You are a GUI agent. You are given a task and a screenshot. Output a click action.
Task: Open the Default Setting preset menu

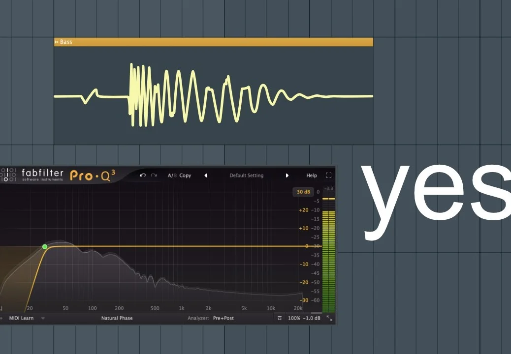(x=246, y=176)
